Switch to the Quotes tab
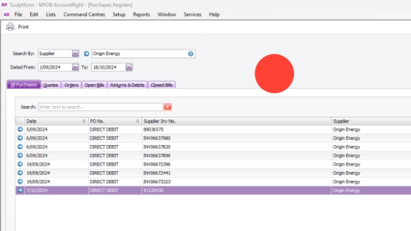 point(51,85)
